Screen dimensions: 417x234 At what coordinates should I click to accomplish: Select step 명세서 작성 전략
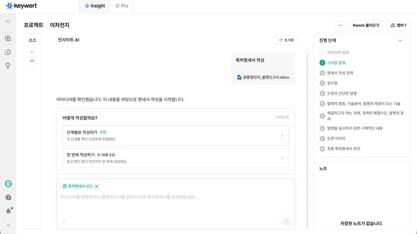pos(336,73)
